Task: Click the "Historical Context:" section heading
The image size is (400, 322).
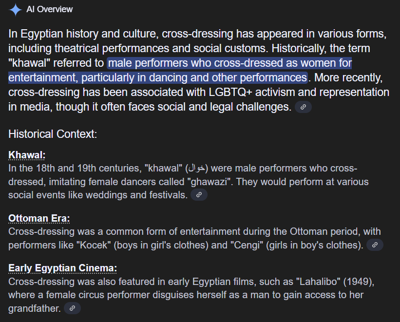Action: pyautogui.click(x=53, y=134)
